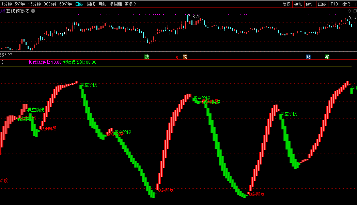Click the 统计 statistics button
357x205 pixels.
coord(310,4)
